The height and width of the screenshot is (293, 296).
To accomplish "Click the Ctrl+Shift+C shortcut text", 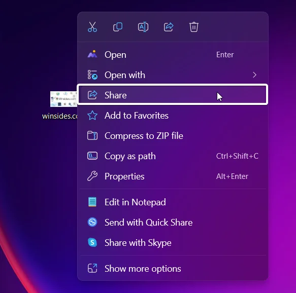I will tap(237, 156).
